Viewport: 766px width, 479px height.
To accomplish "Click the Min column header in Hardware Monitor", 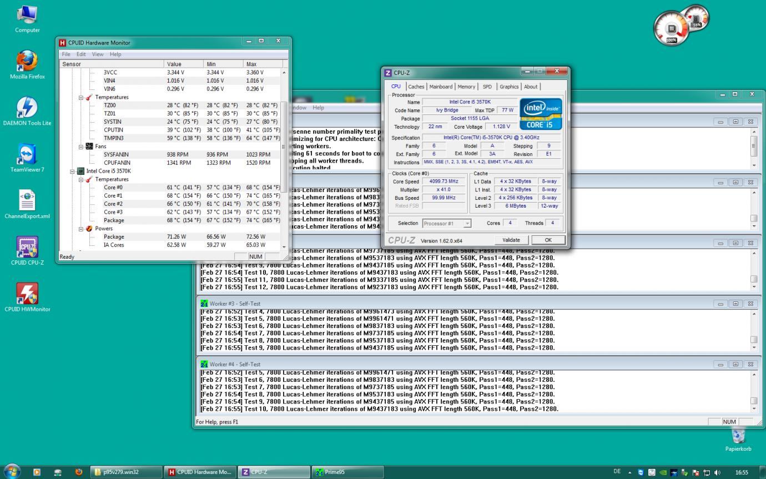I will pyautogui.click(x=224, y=64).
